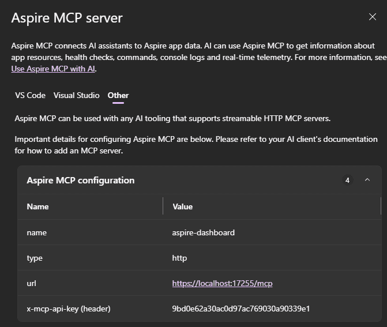Click the Aspire MCP server dialog title
This screenshot has width=387, height=327.
(67, 18)
